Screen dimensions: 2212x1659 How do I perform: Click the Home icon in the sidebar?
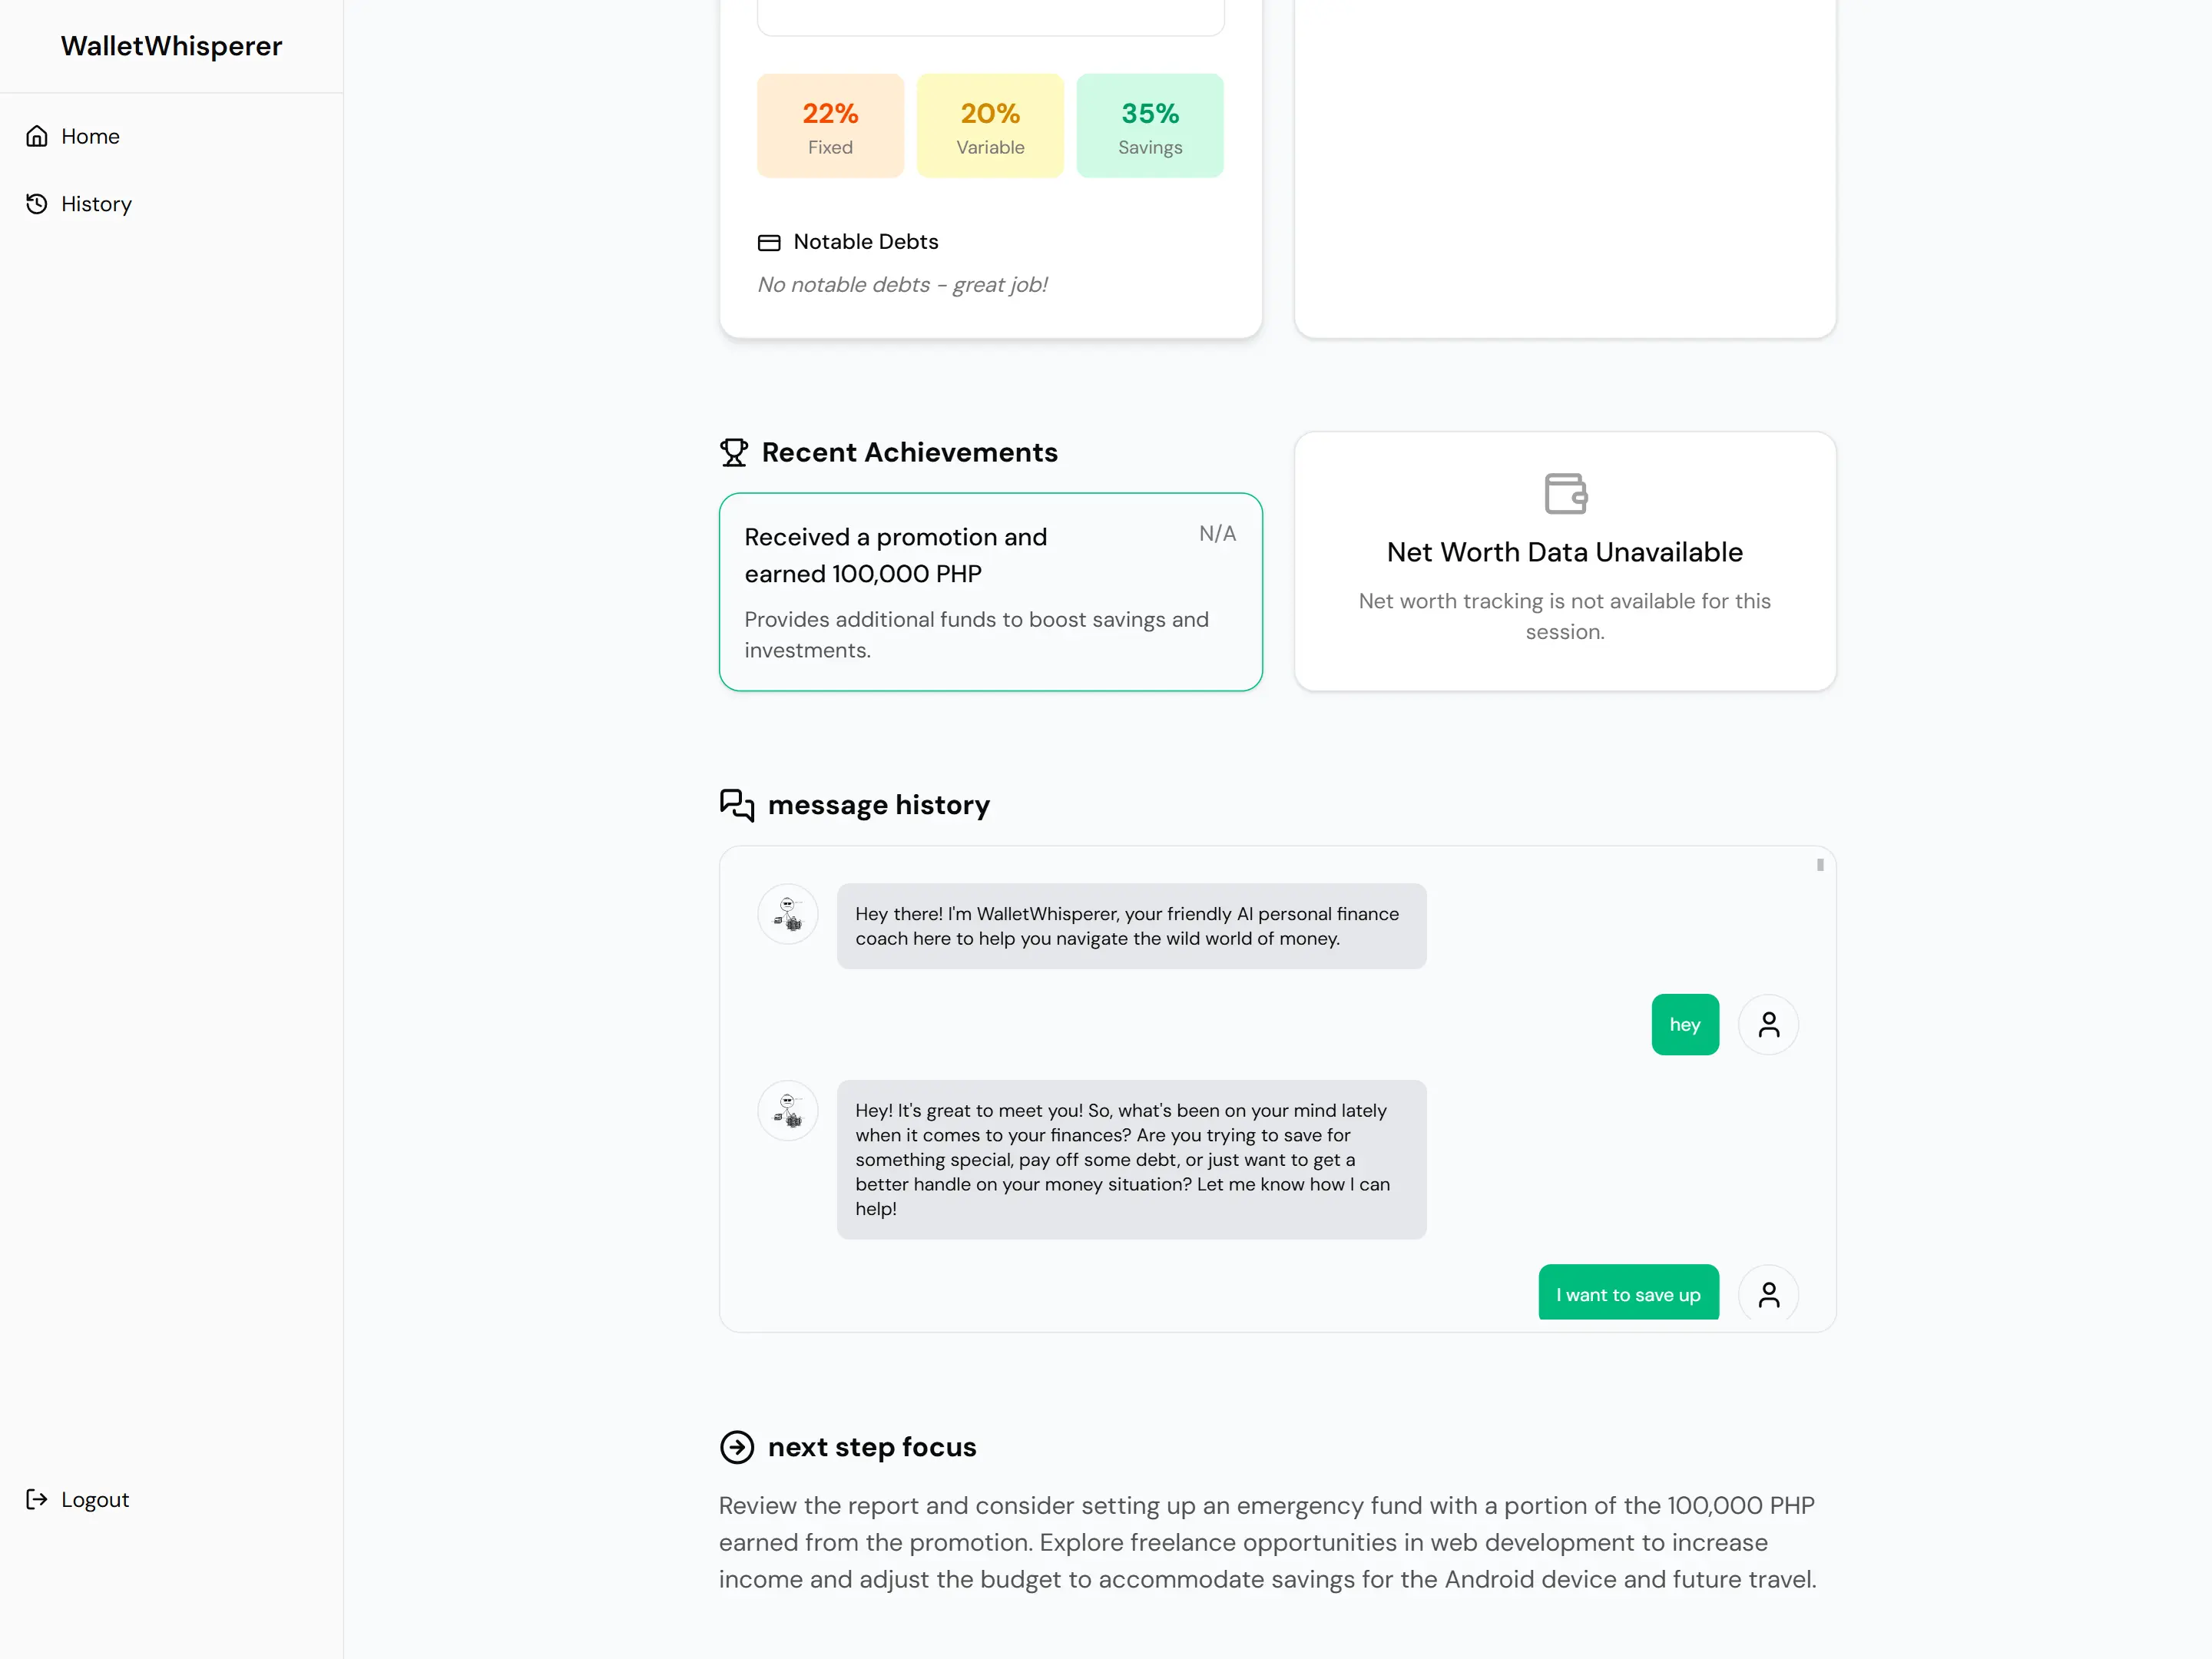(x=36, y=135)
